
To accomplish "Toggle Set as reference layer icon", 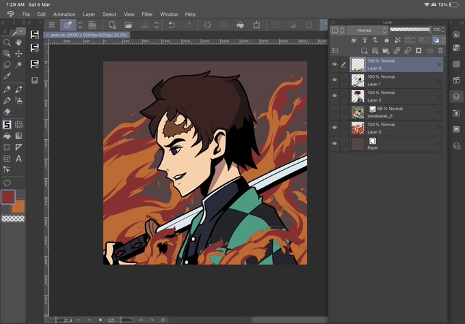I will click(x=364, y=40).
